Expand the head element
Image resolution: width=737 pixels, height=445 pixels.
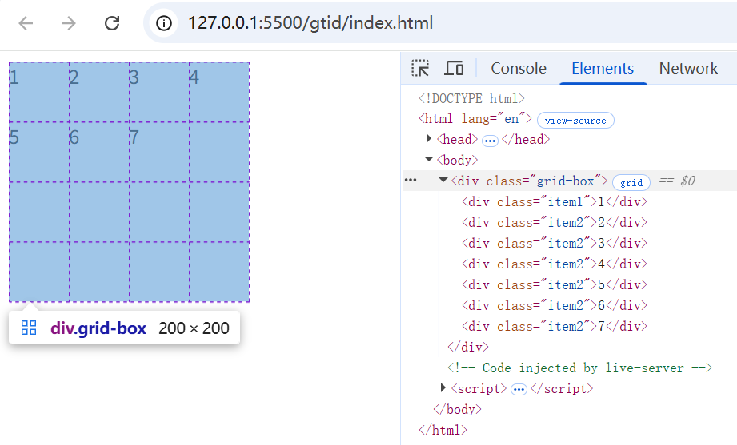tap(428, 138)
